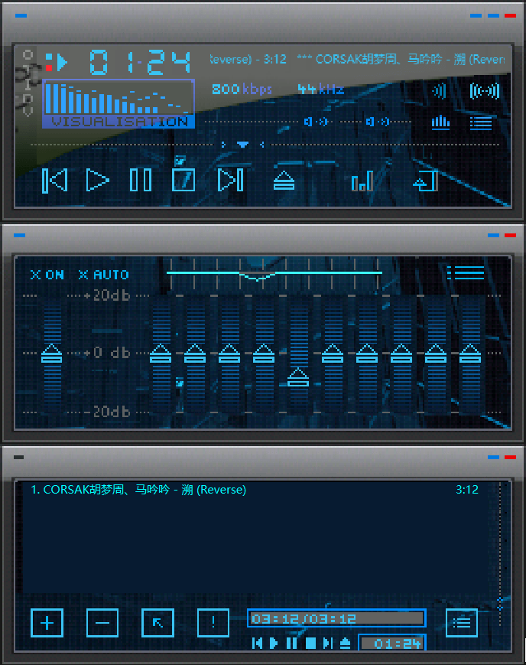Toggle the playlist window from the main window
Viewport: 526px width, 665px height.
481,123
